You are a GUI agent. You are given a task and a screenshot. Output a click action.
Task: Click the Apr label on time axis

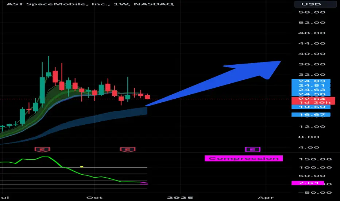[266, 197]
